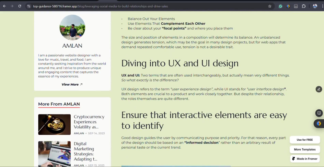
Task: Click the Diving into UX and UI design heading
Action: pos(180,63)
